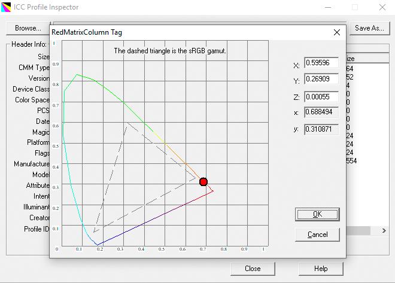Click the 'CMM Type' header label

coord(34,68)
